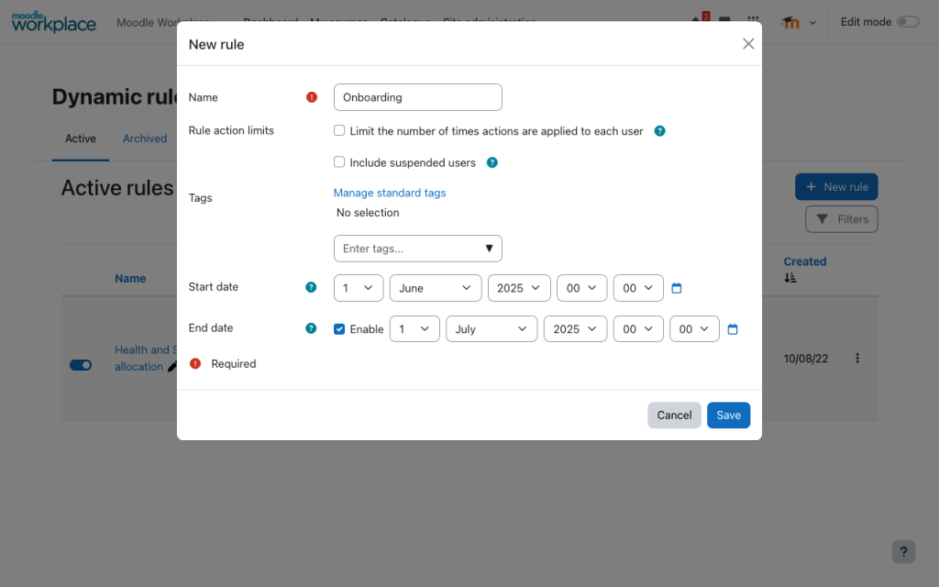Show help for Include suspended users

492,162
